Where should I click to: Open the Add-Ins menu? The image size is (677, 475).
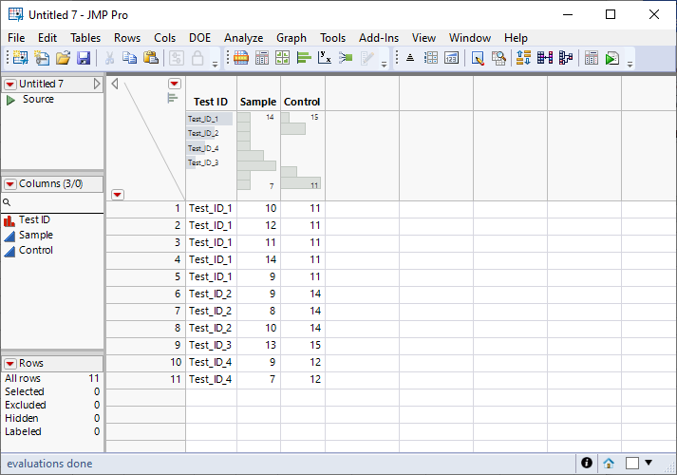[379, 38]
